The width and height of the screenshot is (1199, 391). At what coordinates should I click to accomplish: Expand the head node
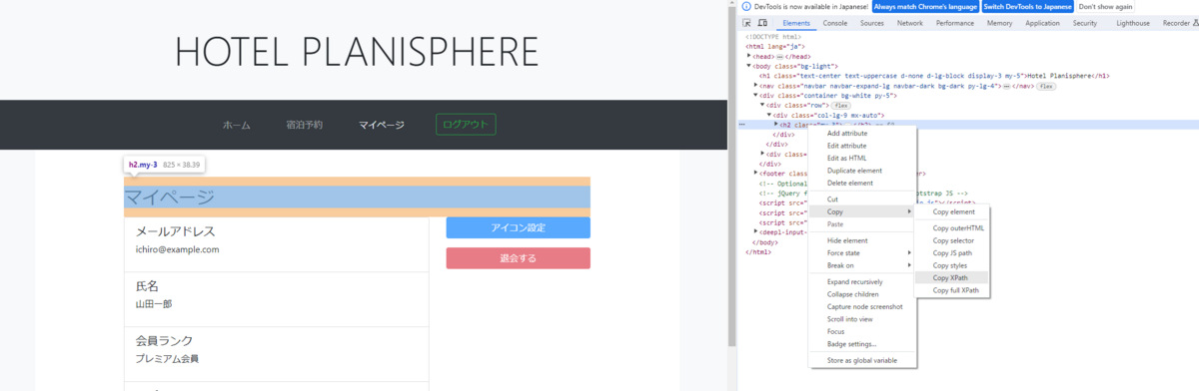tap(749, 56)
